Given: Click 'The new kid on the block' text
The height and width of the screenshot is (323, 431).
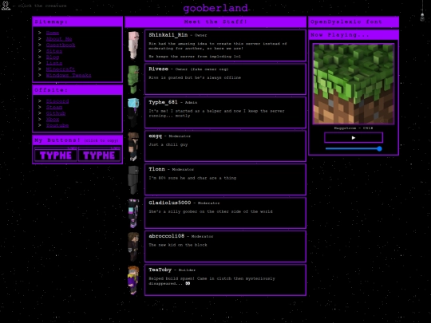Looking at the screenshot, I should [178, 245].
